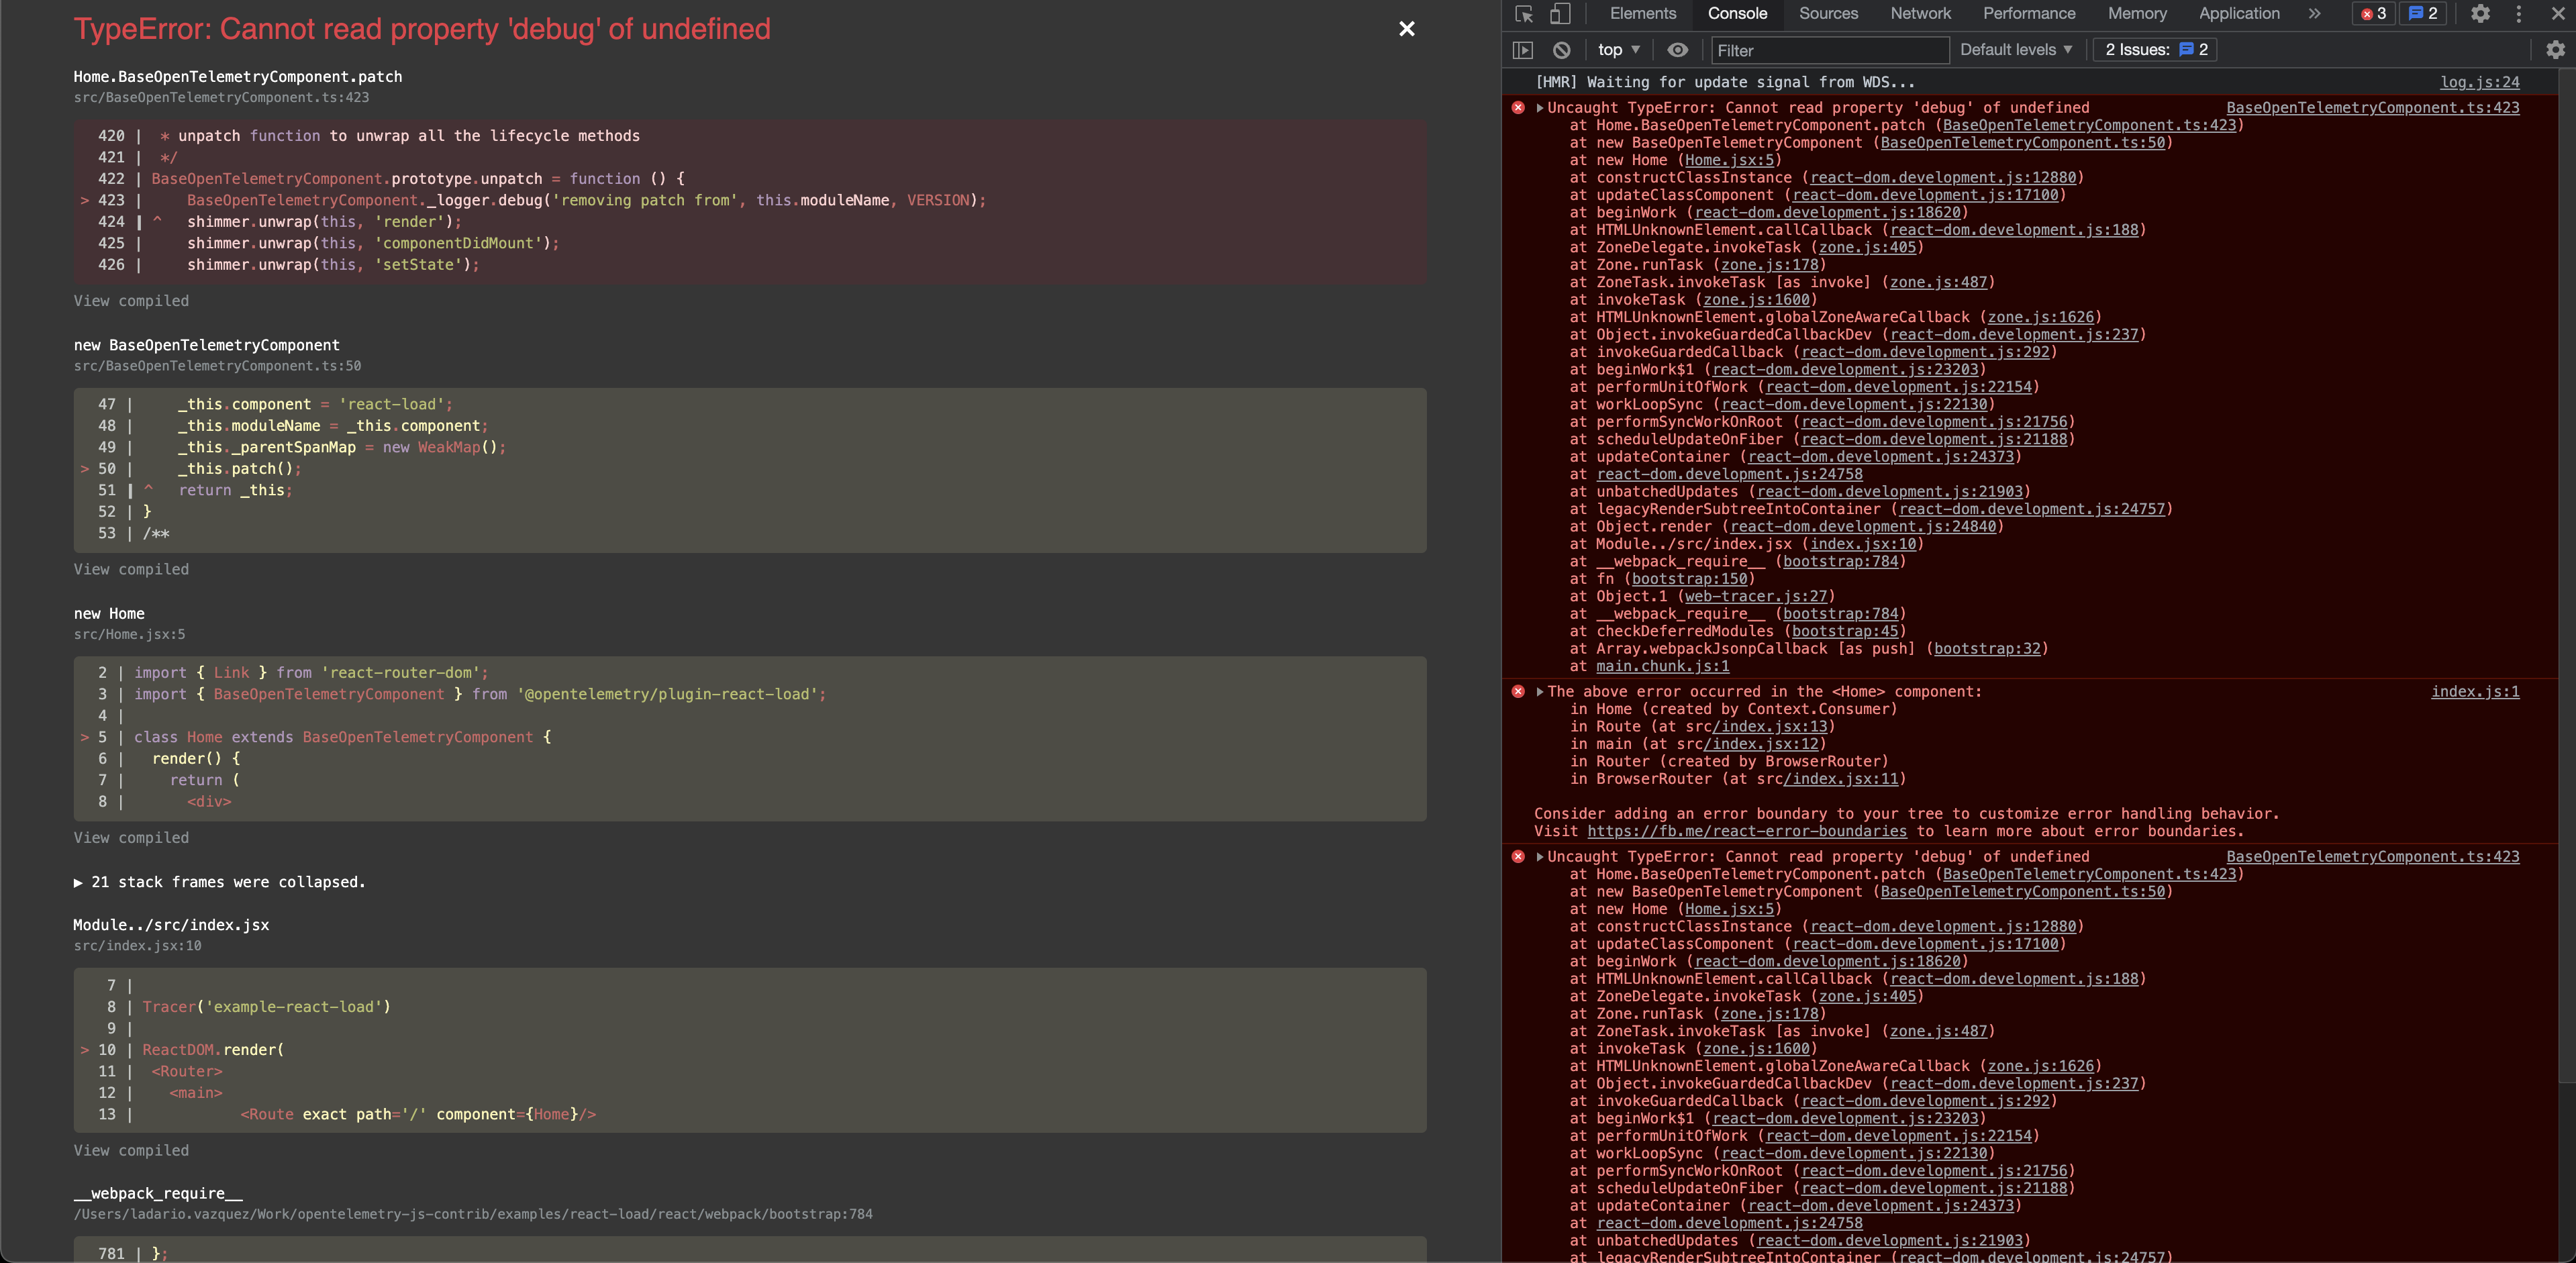Switch to the Sources tab
Screen dimensions: 2576x1263
coord(1828,14)
